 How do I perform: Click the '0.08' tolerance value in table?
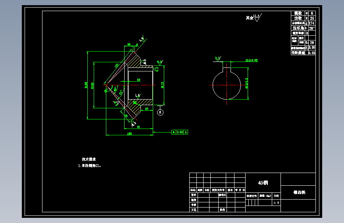click(x=312, y=48)
